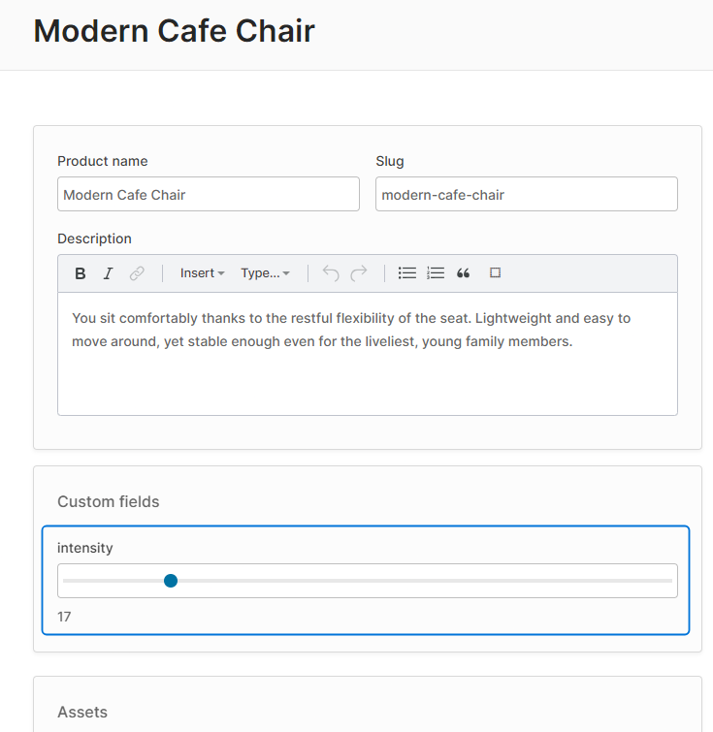Viewport: 713px width, 732px height.
Task: Click the intensity value 17 label
Action: pyautogui.click(x=64, y=617)
